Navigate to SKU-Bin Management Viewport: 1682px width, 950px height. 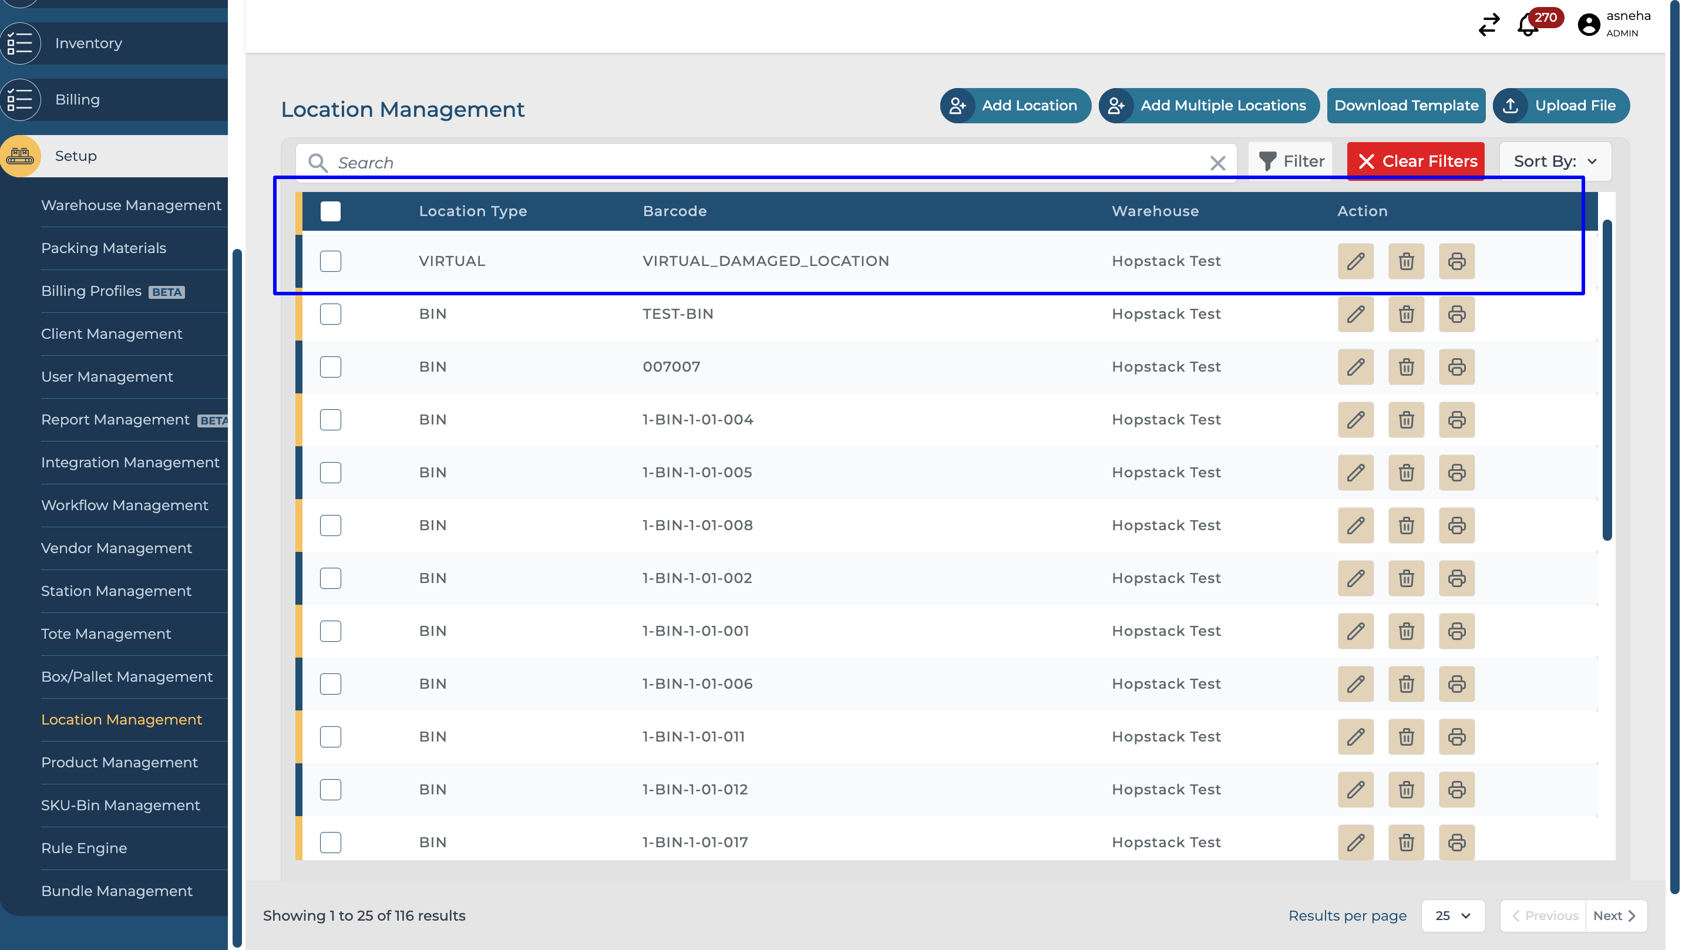120,805
